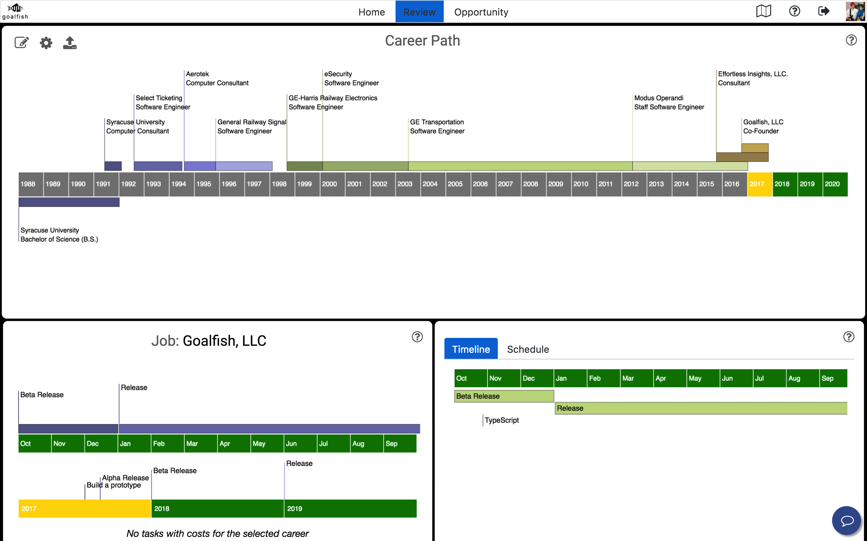Image resolution: width=867 pixels, height=541 pixels.
Task: Select the GE-Harris Railway Electronics job label
Action: click(x=333, y=102)
